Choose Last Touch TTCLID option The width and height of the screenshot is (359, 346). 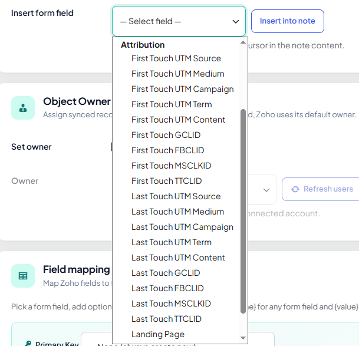point(176,319)
